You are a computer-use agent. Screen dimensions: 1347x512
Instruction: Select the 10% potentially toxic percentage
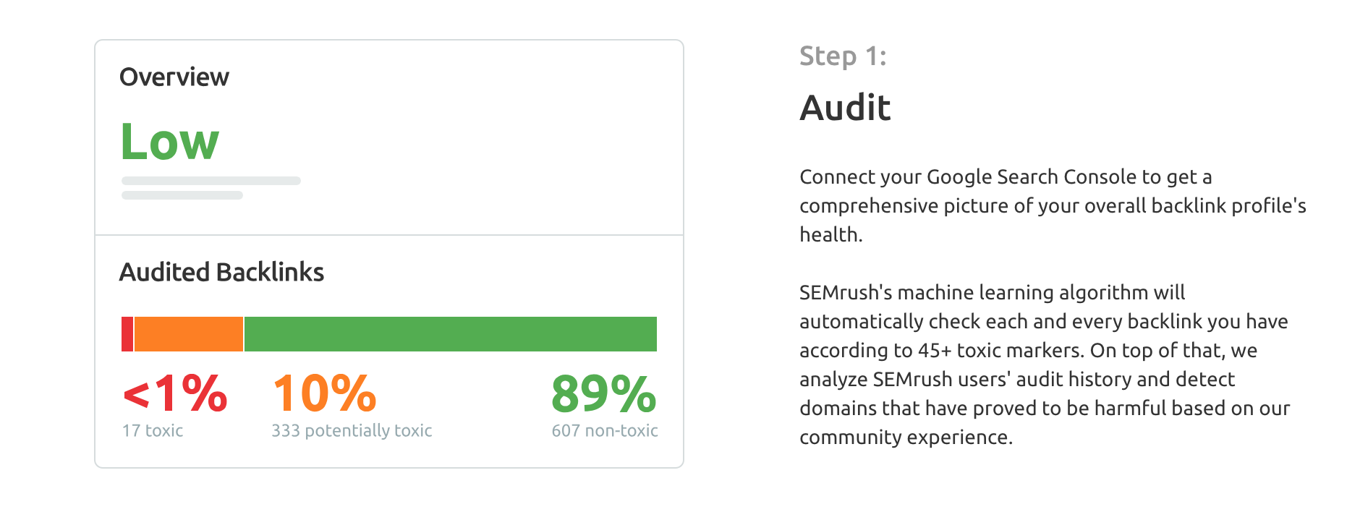coord(324,393)
